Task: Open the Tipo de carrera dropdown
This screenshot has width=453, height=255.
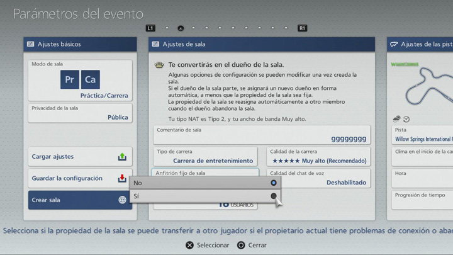Action: click(x=206, y=156)
